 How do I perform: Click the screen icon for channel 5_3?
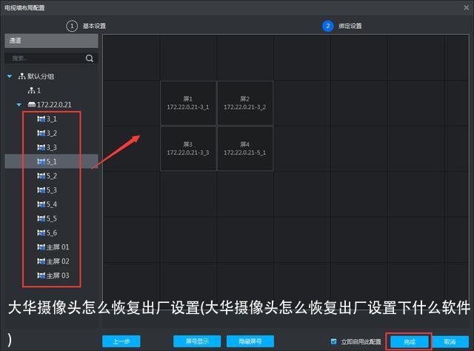[x=41, y=190]
